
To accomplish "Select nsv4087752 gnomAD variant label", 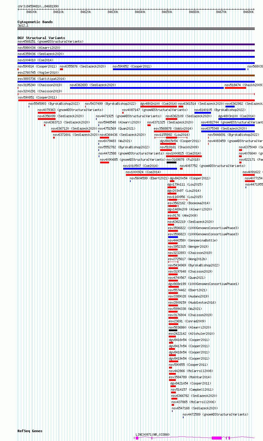I will (213, 166).
